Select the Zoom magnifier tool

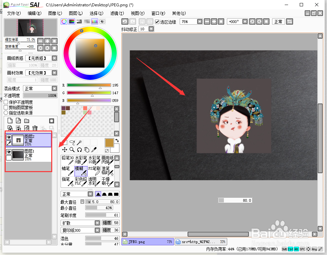tap(72, 149)
